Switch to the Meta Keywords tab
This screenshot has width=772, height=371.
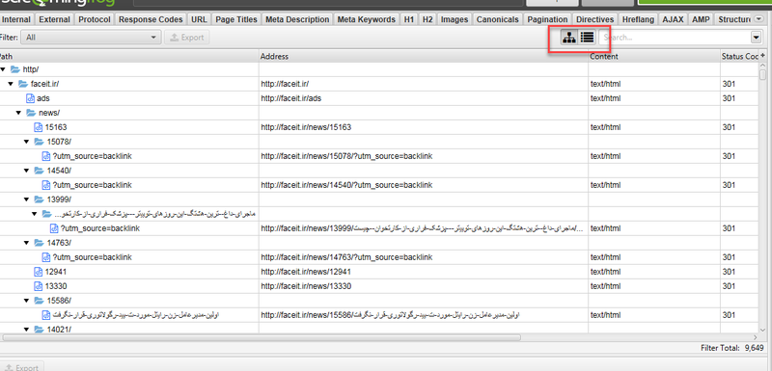(367, 19)
